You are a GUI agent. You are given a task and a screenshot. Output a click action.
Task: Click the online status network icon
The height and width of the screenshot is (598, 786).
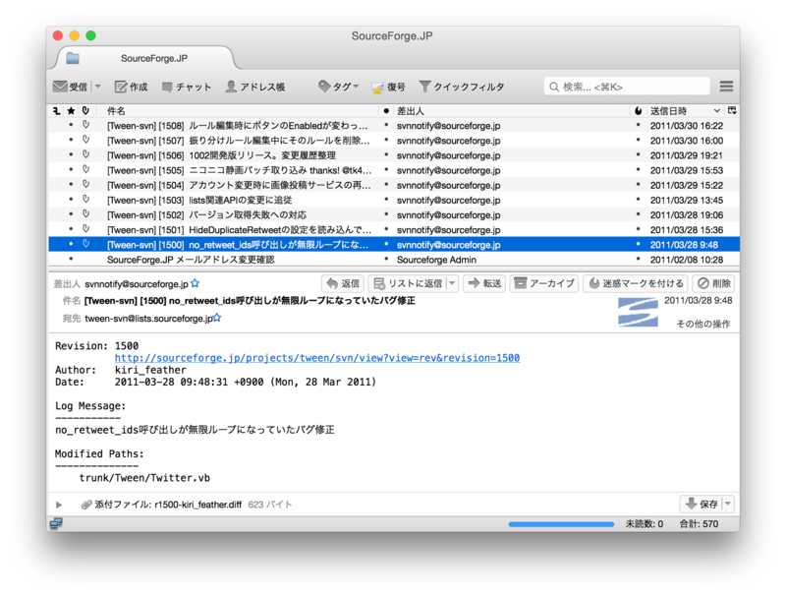pyautogui.click(x=56, y=524)
